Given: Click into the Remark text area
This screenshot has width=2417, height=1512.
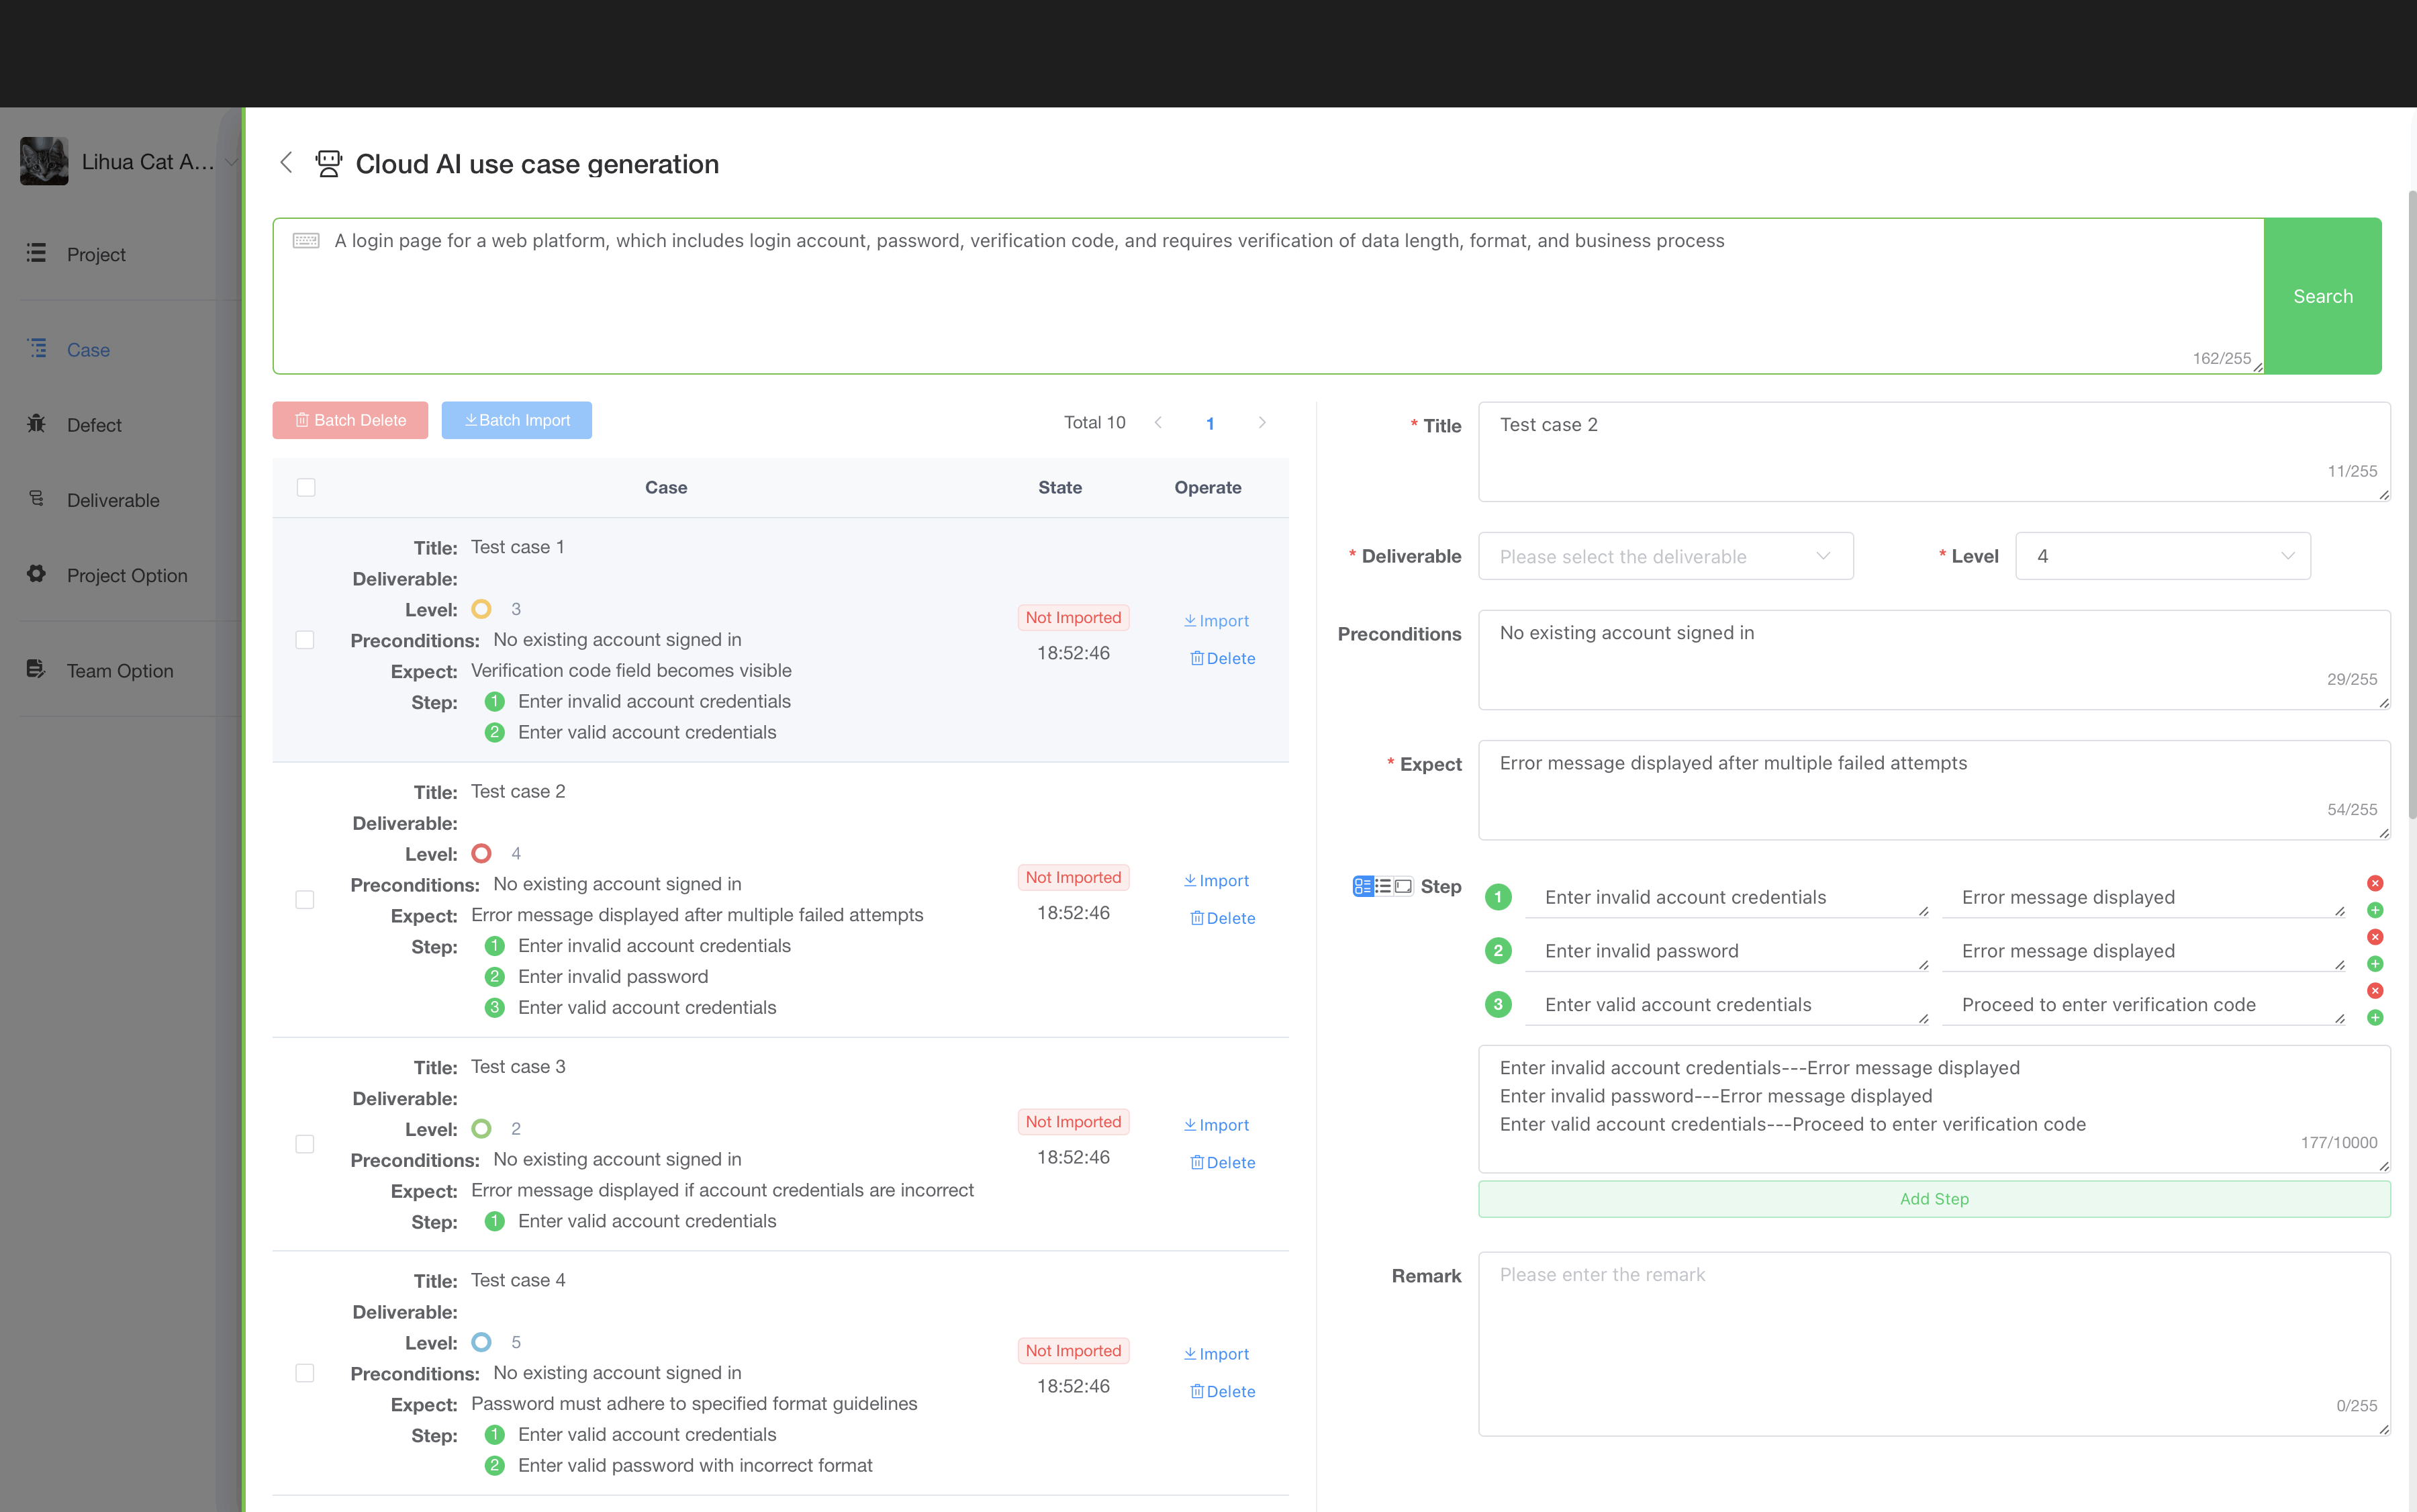Looking at the screenshot, I should pos(1934,1344).
